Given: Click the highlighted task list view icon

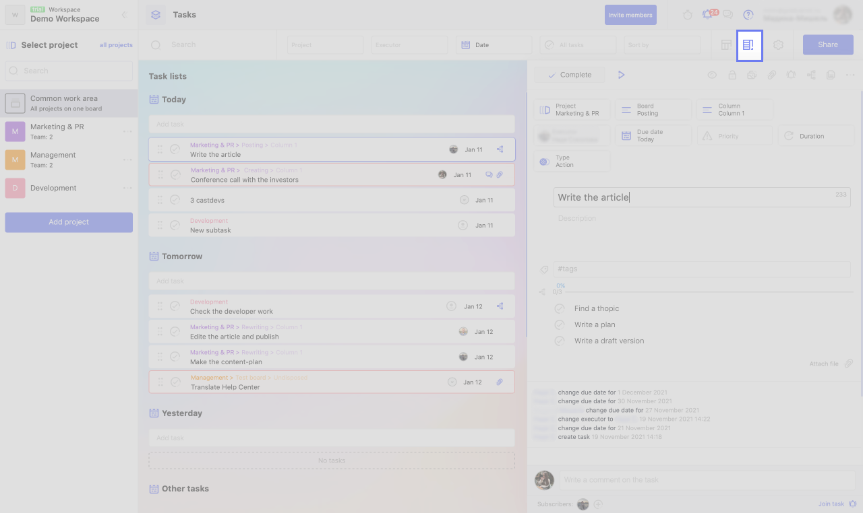Looking at the screenshot, I should pyautogui.click(x=749, y=45).
